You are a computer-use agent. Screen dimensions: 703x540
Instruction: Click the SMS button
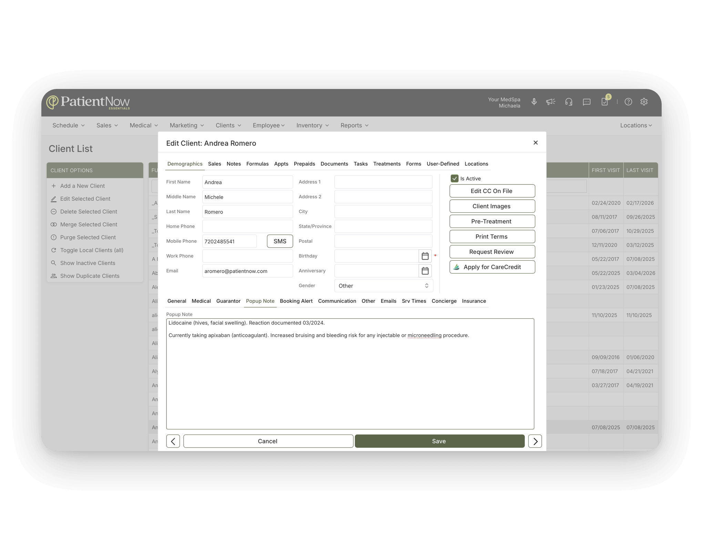point(280,241)
